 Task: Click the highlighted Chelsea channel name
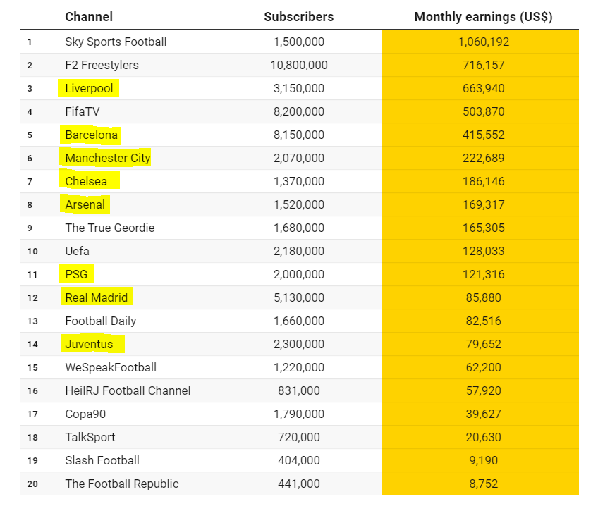86,181
